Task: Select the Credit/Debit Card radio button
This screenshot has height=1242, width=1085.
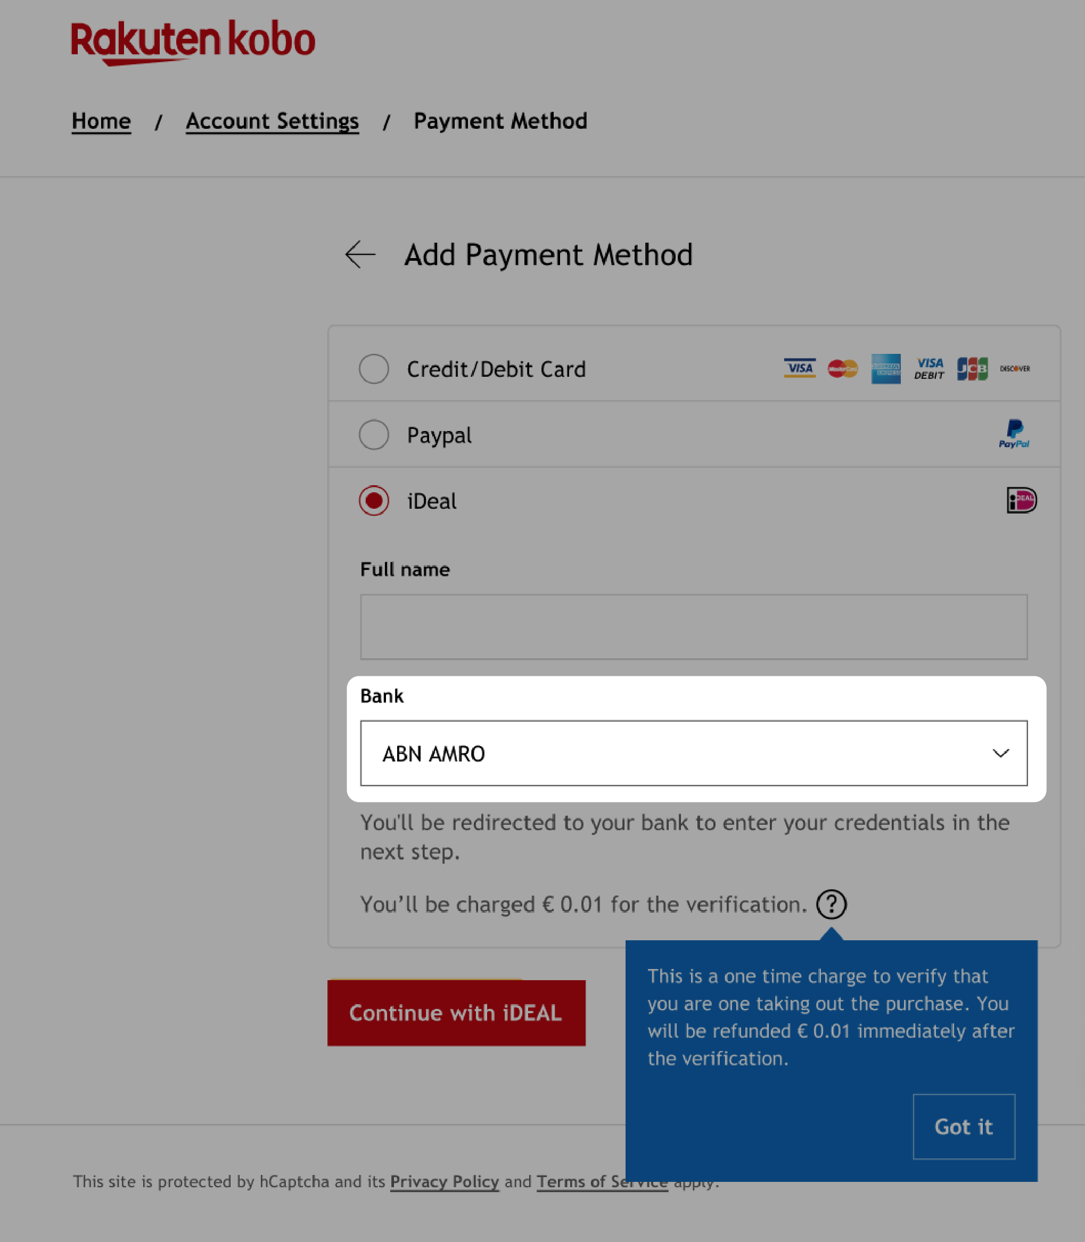Action: (374, 368)
